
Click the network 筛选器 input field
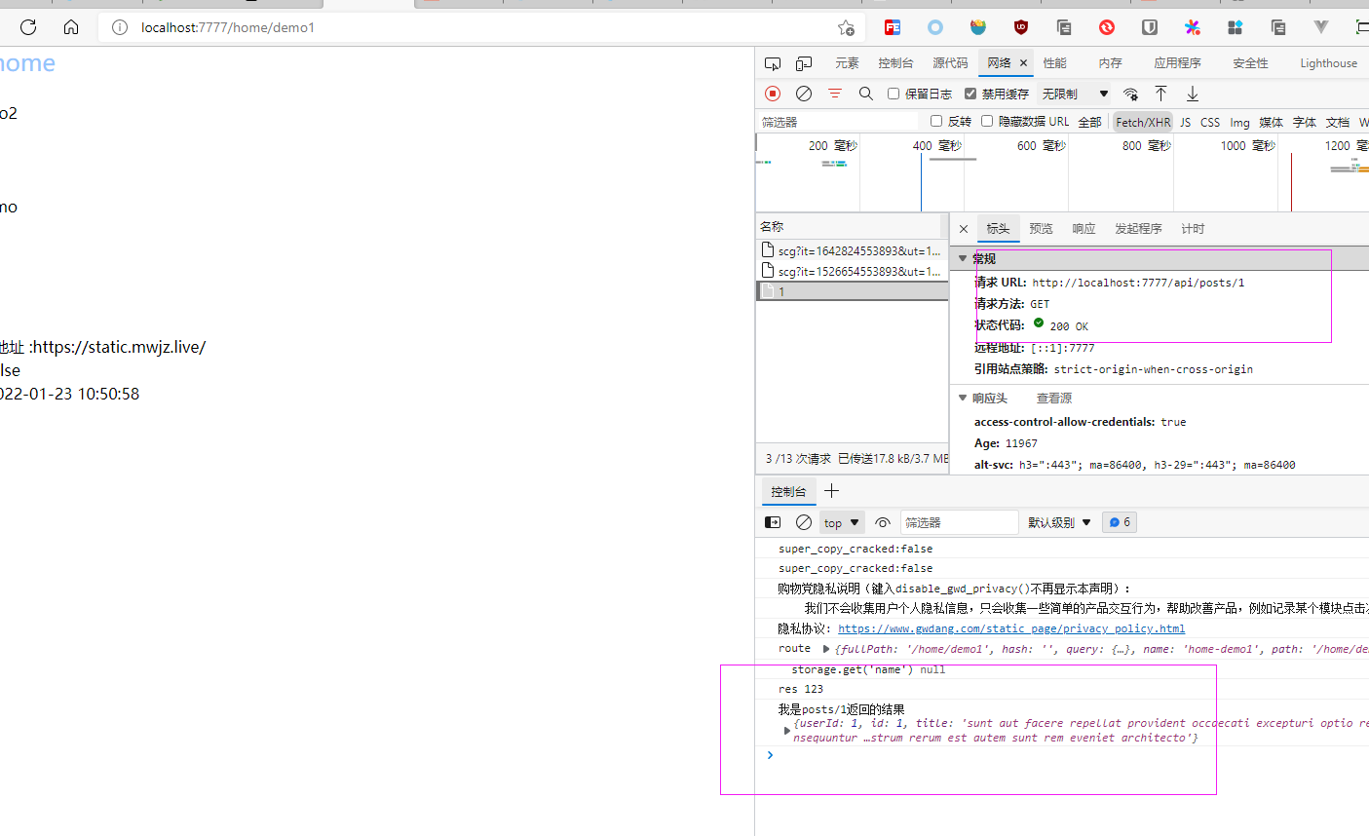838,122
